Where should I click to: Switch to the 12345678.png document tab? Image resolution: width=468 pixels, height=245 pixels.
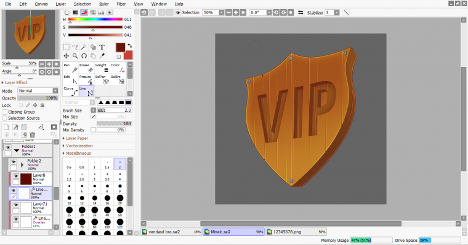coord(296,231)
